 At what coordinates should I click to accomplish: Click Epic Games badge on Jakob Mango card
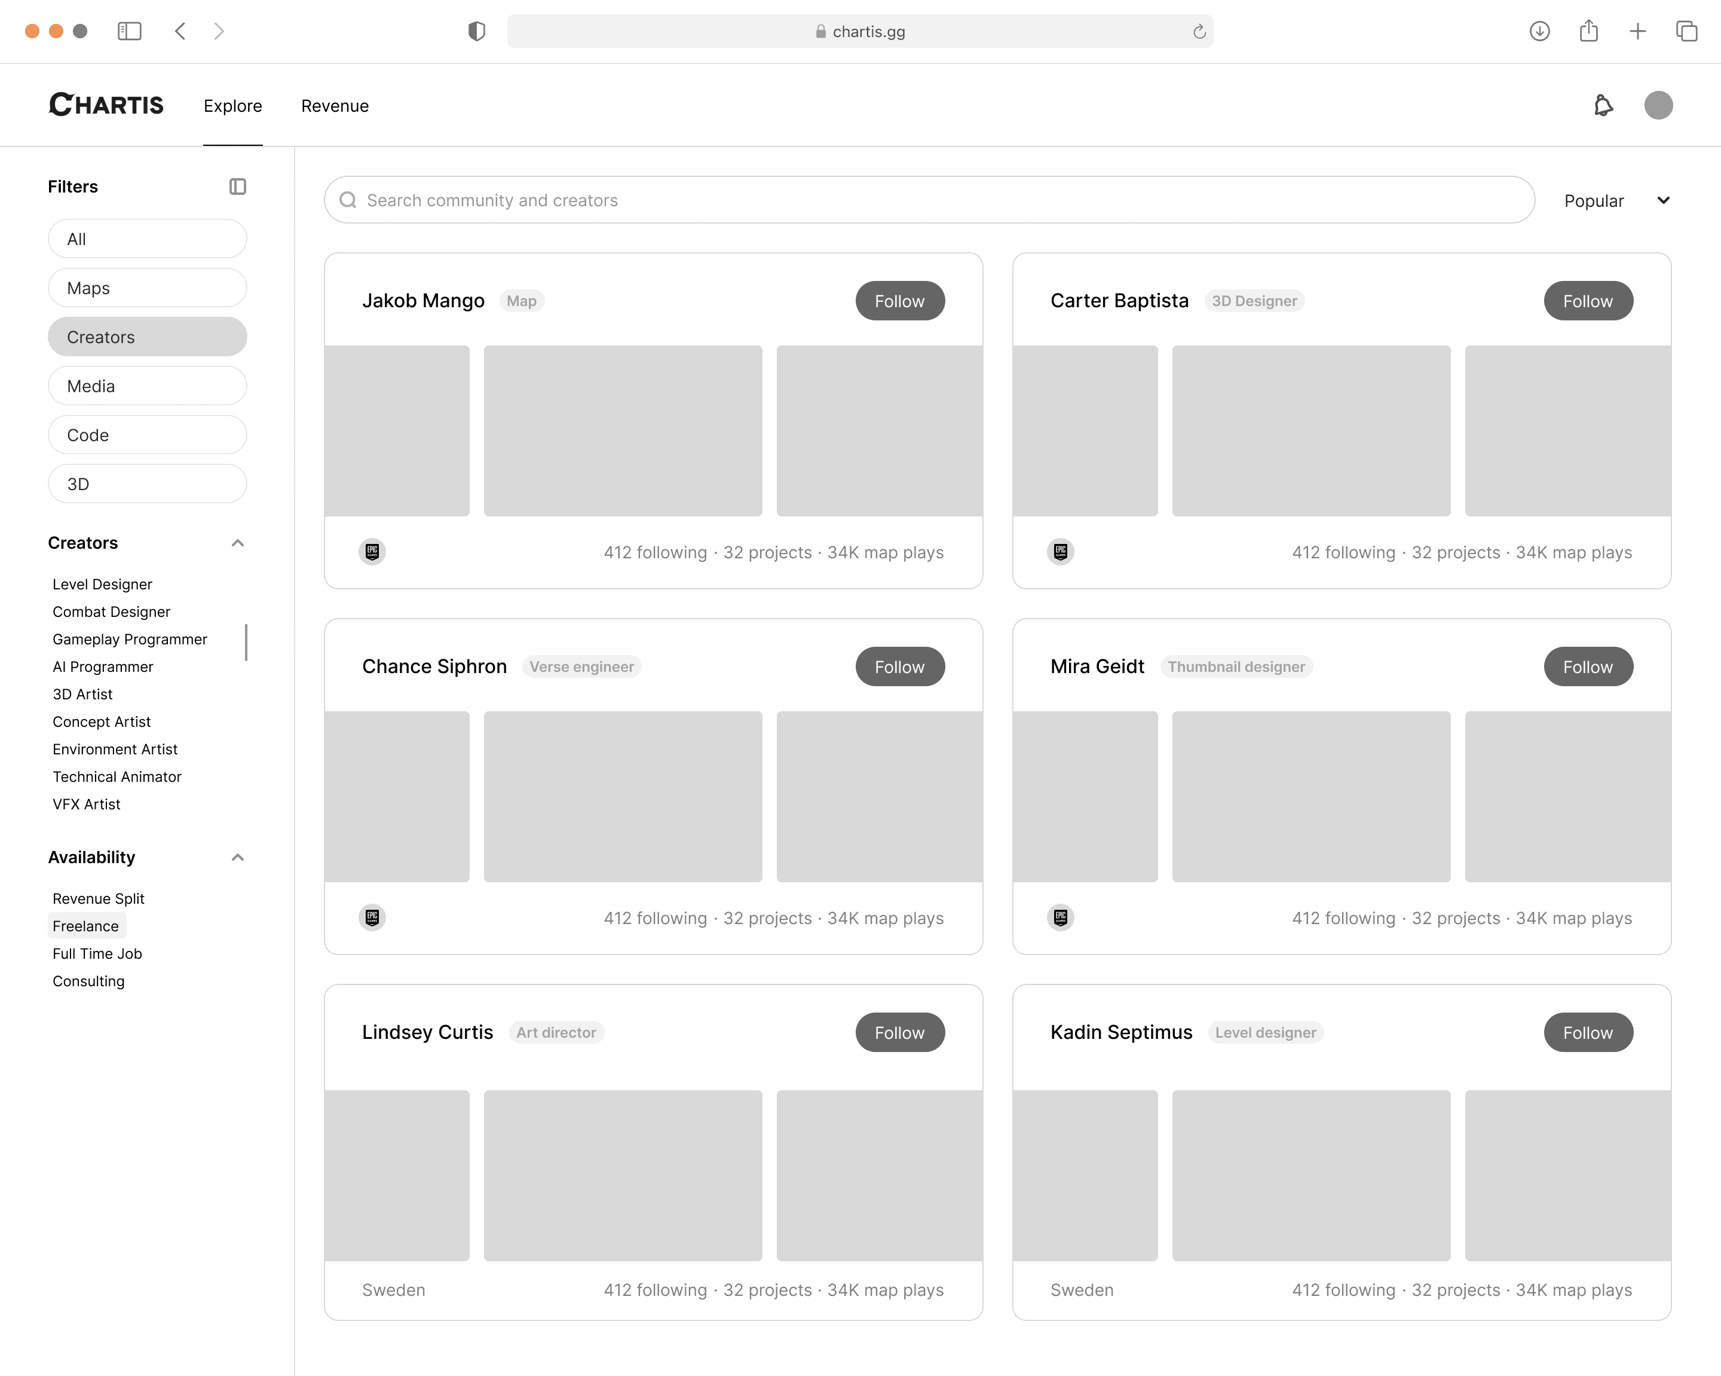[372, 552]
